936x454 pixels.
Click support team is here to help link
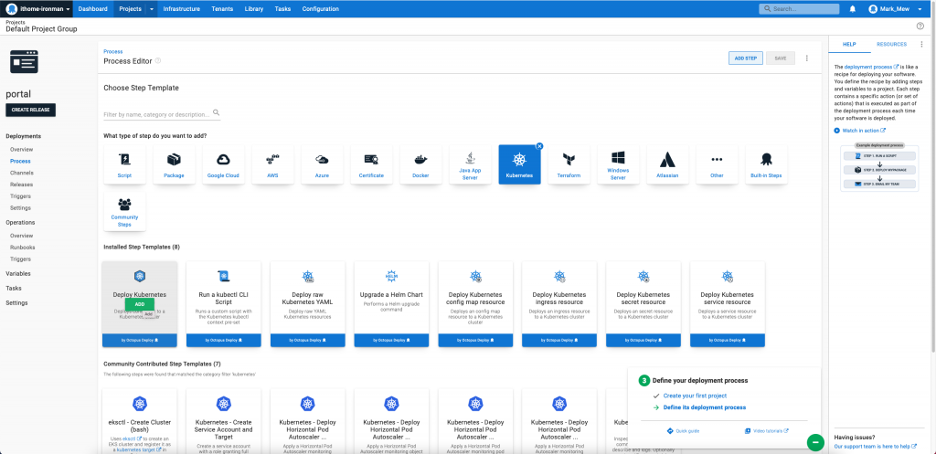875,447
